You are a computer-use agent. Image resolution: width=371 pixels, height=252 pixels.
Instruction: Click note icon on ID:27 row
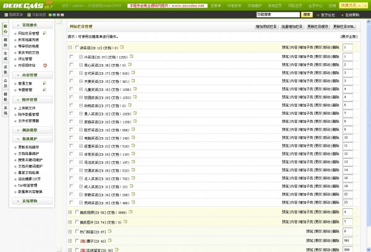(x=130, y=105)
